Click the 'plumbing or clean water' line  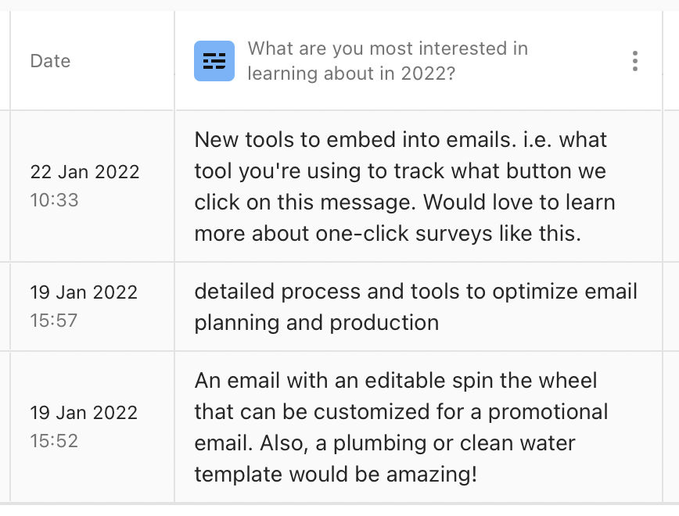(x=385, y=443)
